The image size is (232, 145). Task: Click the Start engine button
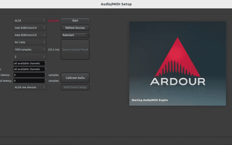(75, 21)
